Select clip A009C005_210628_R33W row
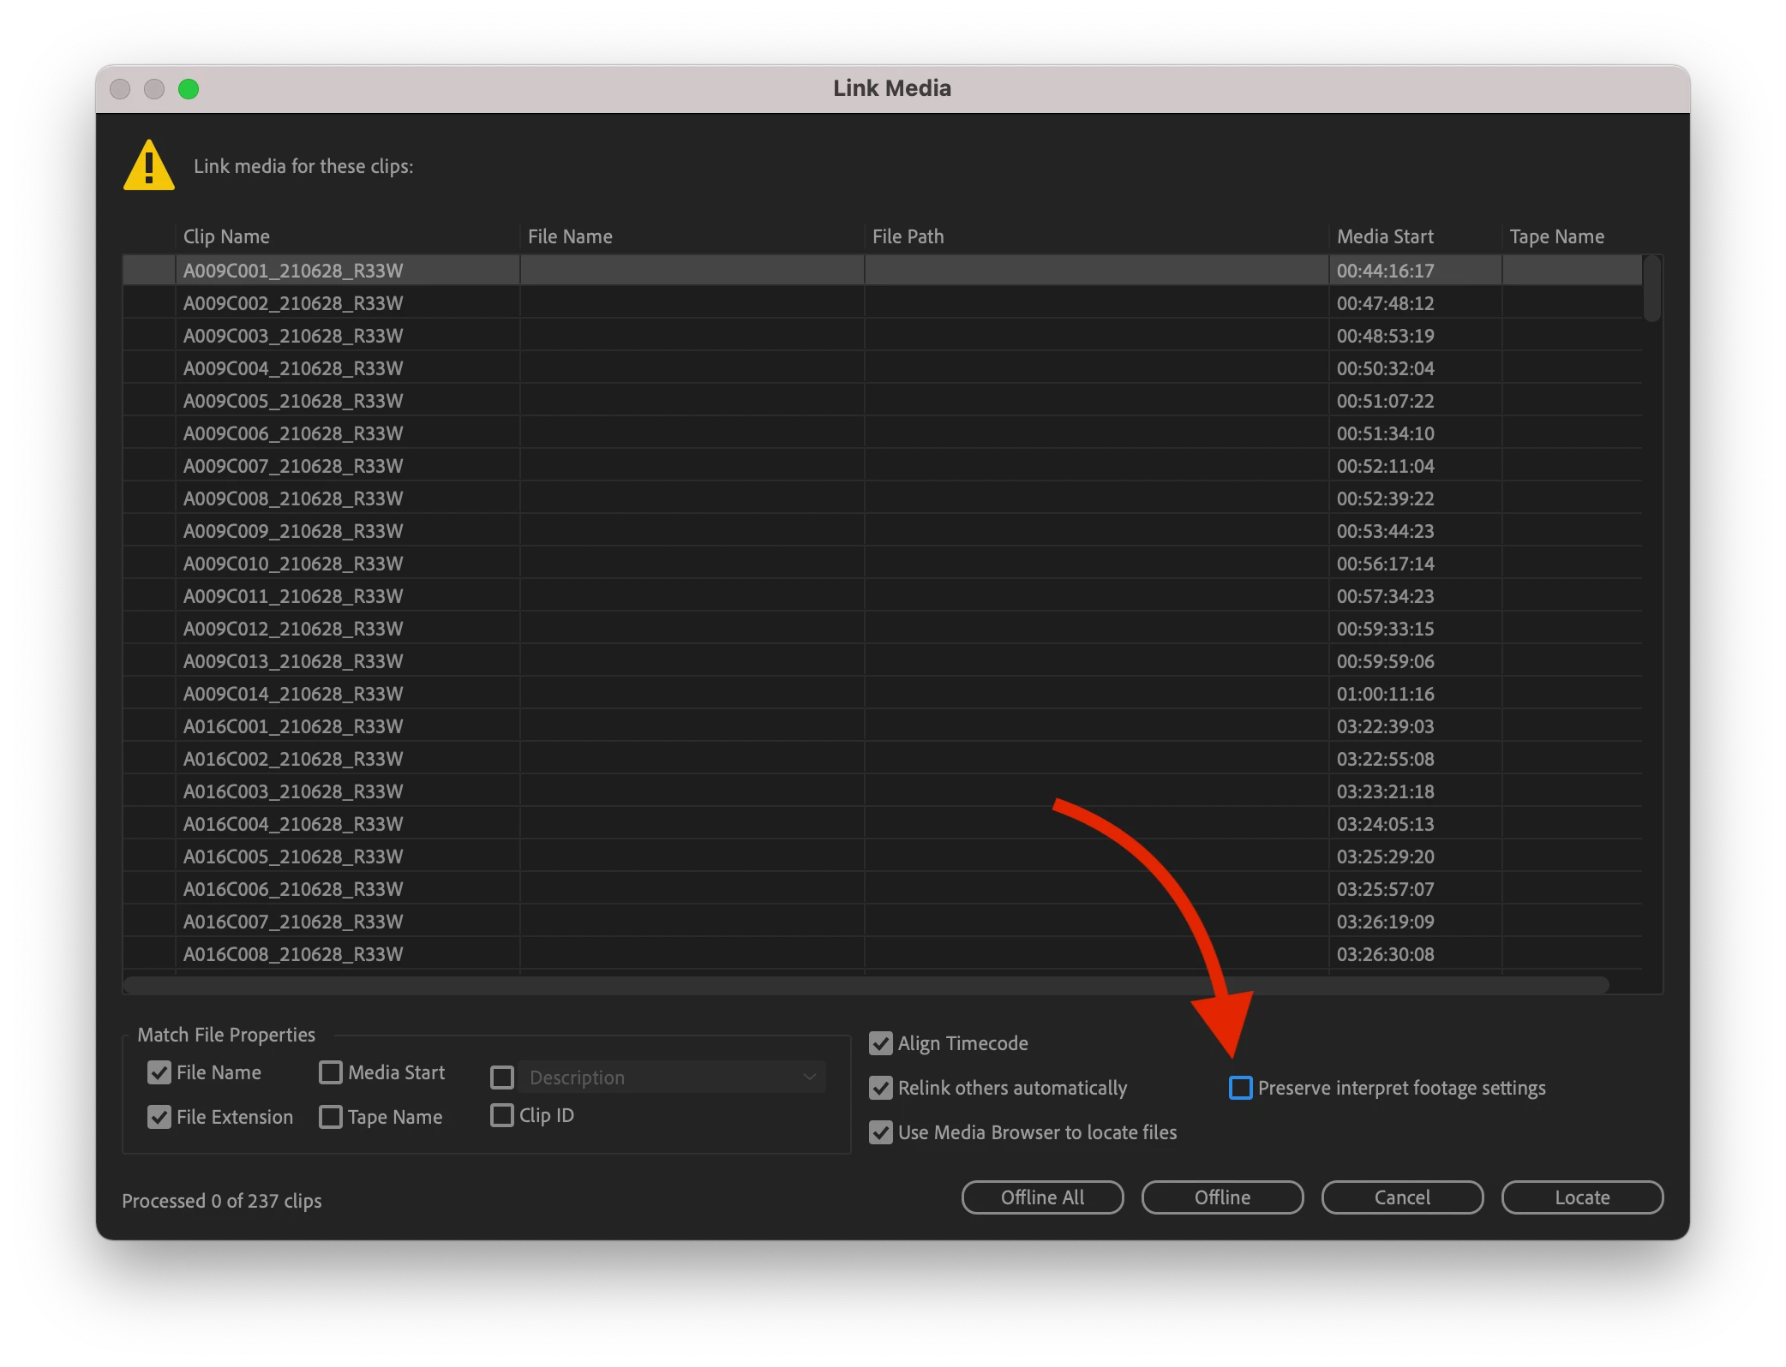Viewport: 1786px width, 1367px height. point(293,401)
